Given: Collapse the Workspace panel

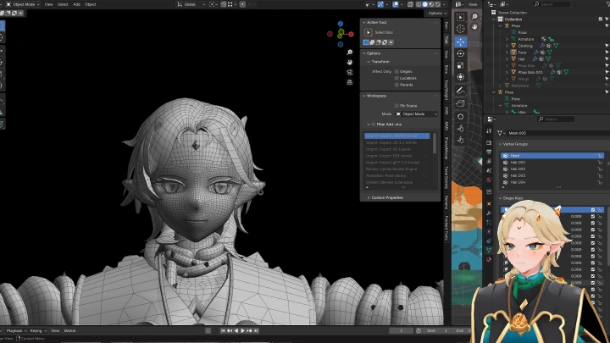Looking at the screenshot, I should click(364, 96).
